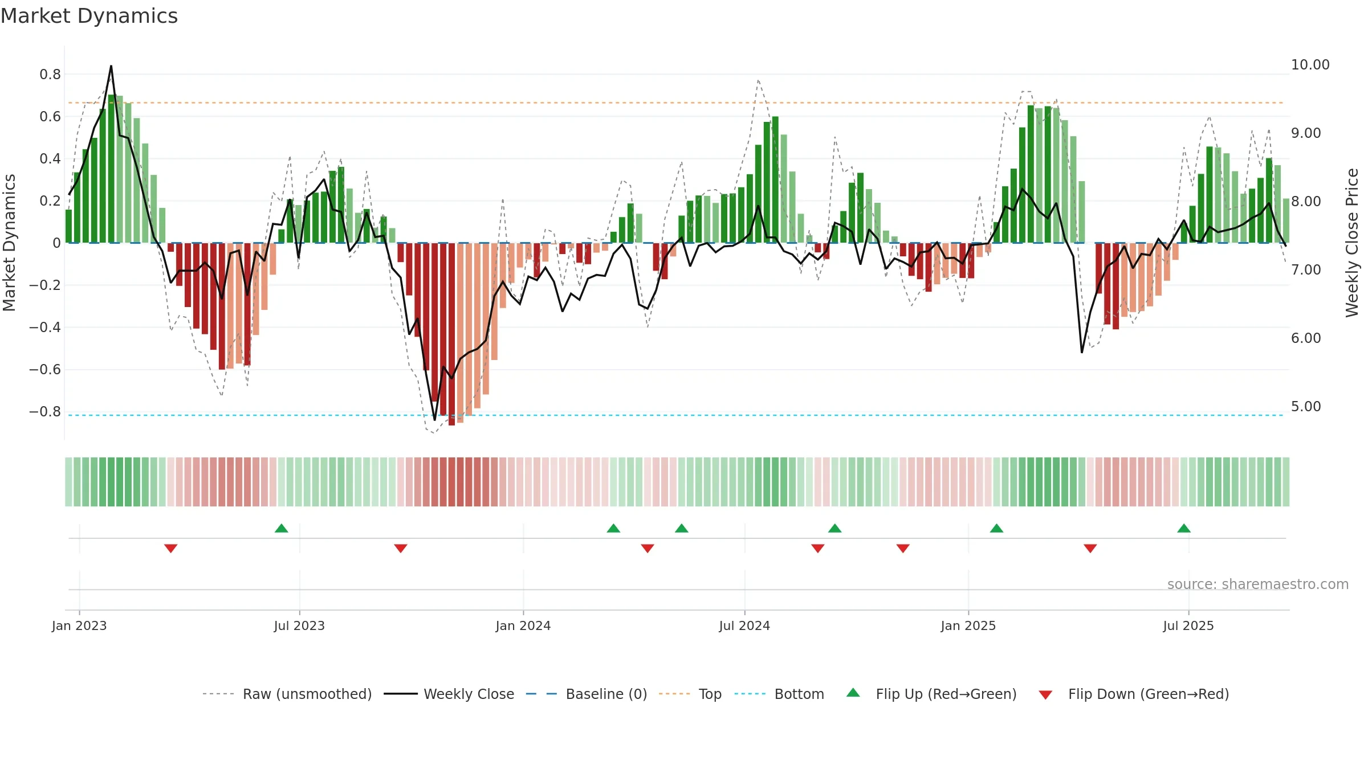Click the Jan 2025 x-axis label
The height and width of the screenshot is (769, 1368).
(968, 625)
